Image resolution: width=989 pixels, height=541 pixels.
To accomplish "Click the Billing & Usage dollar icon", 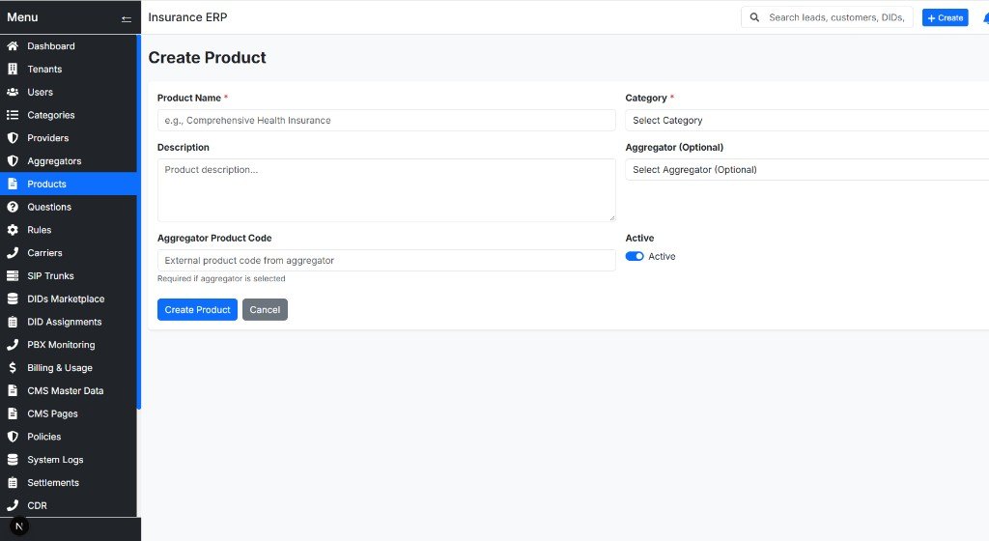I will 13,368.
